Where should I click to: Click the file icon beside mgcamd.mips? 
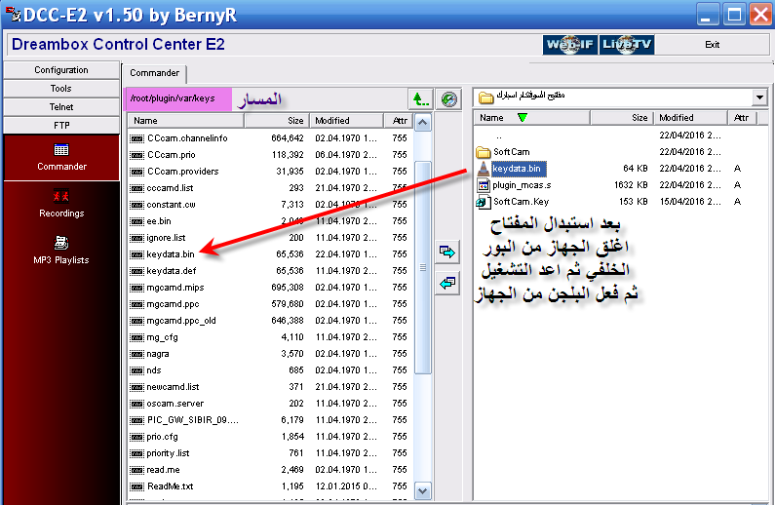pyautogui.click(x=136, y=288)
